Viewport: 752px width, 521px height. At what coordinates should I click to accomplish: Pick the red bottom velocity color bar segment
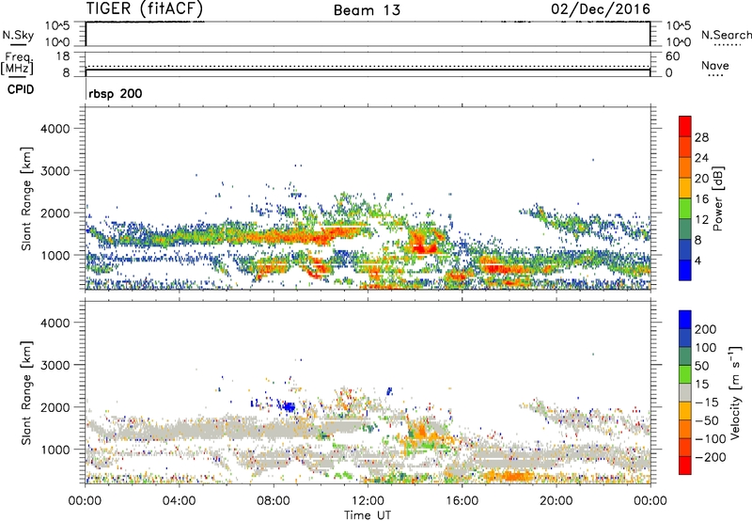[x=685, y=466]
